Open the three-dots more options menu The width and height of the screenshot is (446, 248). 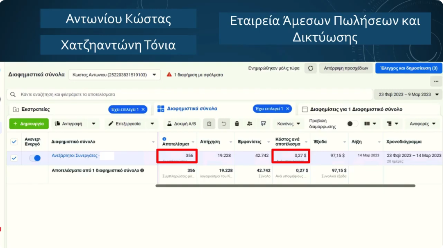click(x=436, y=81)
